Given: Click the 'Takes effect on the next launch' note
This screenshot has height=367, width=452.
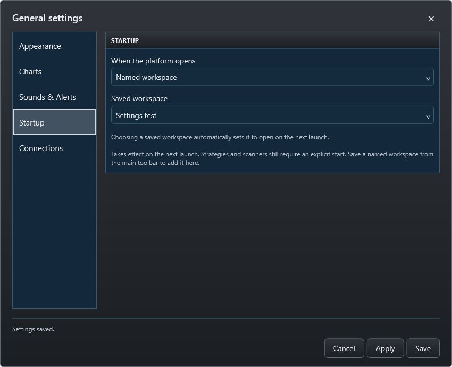Looking at the screenshot, I should pos(272,159).
